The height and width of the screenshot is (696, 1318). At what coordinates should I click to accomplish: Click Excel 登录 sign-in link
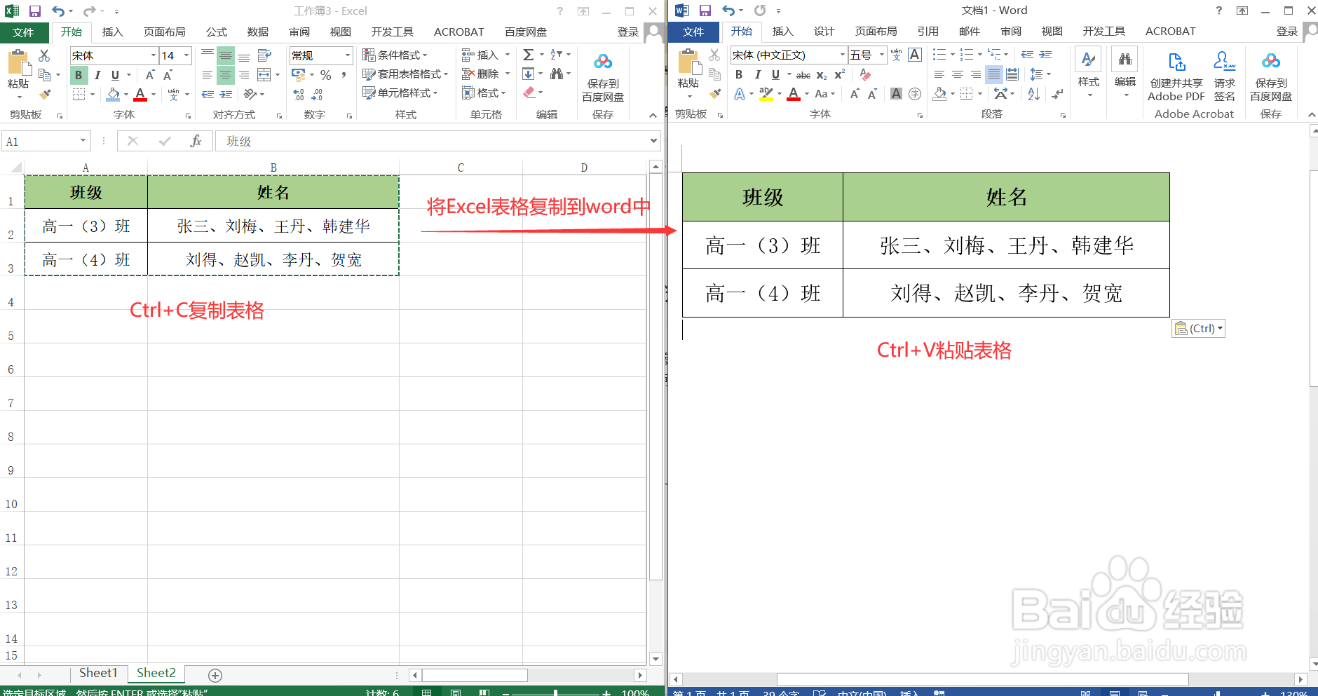(x=627, y=32)
